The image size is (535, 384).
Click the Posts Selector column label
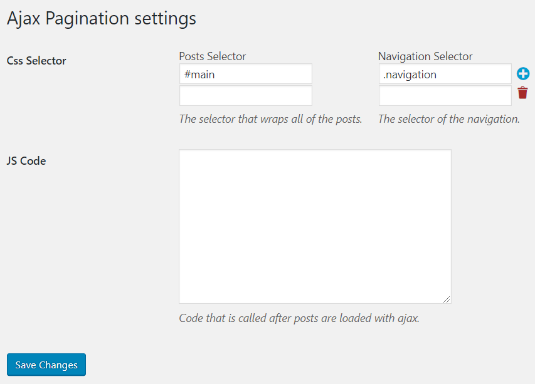point(213,56)
